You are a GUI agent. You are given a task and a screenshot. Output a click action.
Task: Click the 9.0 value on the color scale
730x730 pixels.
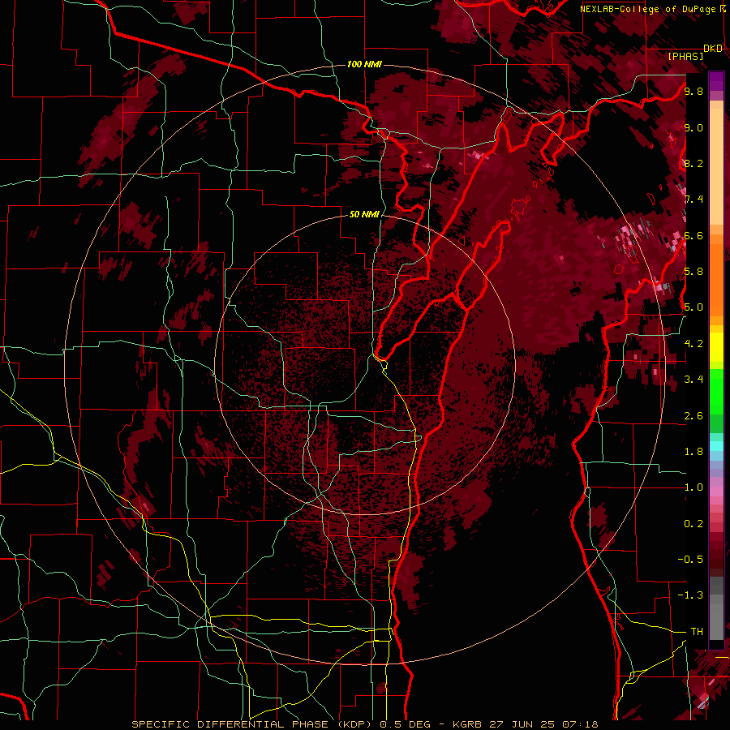[693, 127]
